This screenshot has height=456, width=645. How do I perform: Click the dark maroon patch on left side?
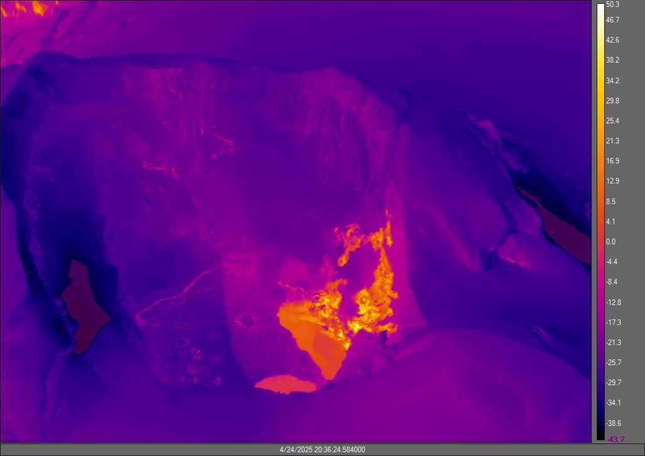[x=85, y=307]
